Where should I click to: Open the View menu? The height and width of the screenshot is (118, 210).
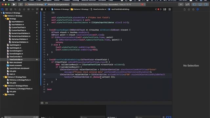tap(31, 0)
